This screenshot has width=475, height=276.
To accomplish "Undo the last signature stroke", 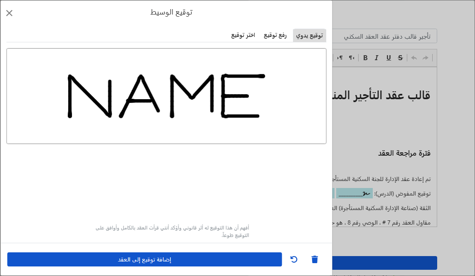I will (294, 259).
